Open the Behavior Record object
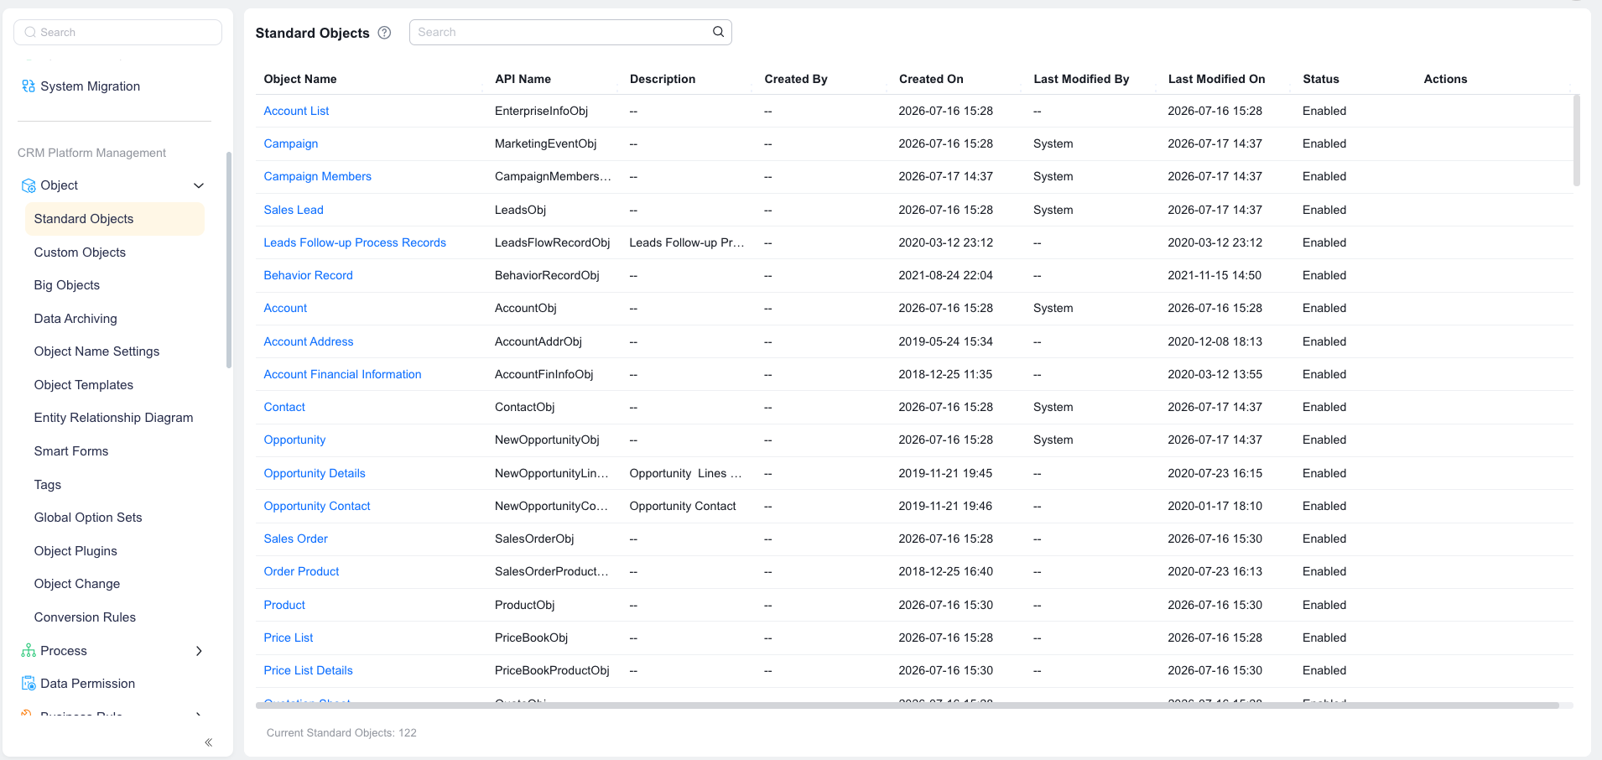 pos(308,275)
